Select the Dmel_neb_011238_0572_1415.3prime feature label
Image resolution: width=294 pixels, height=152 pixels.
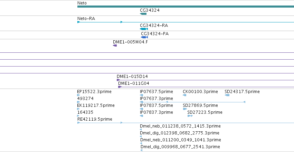180,126
